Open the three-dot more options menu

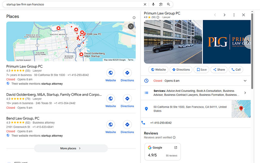(234, 15)
